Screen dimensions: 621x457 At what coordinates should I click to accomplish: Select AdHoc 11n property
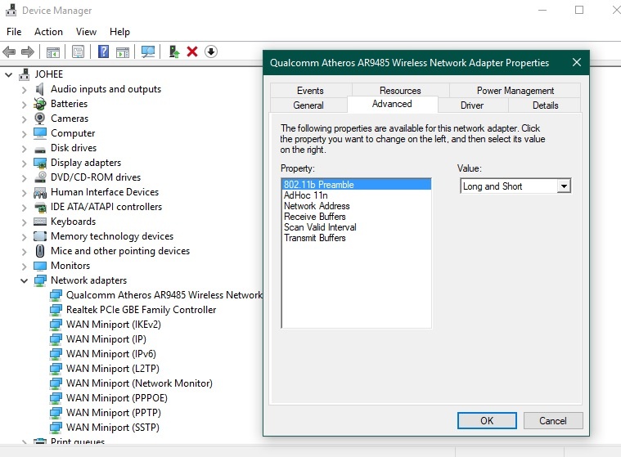306,195
